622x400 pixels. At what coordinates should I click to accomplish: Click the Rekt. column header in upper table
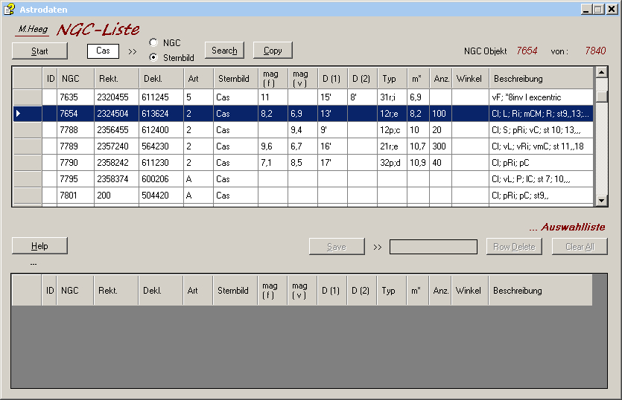[117, 78]
